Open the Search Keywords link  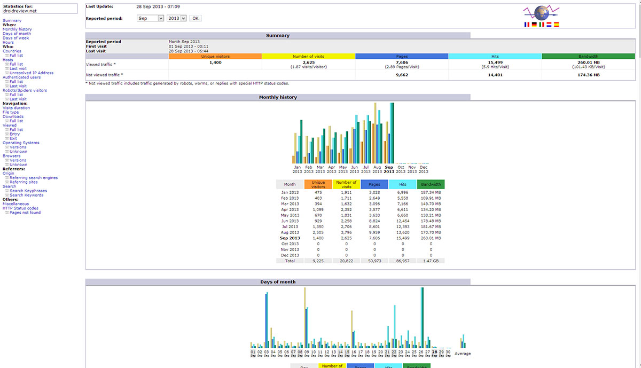click(x=27, y=195)
